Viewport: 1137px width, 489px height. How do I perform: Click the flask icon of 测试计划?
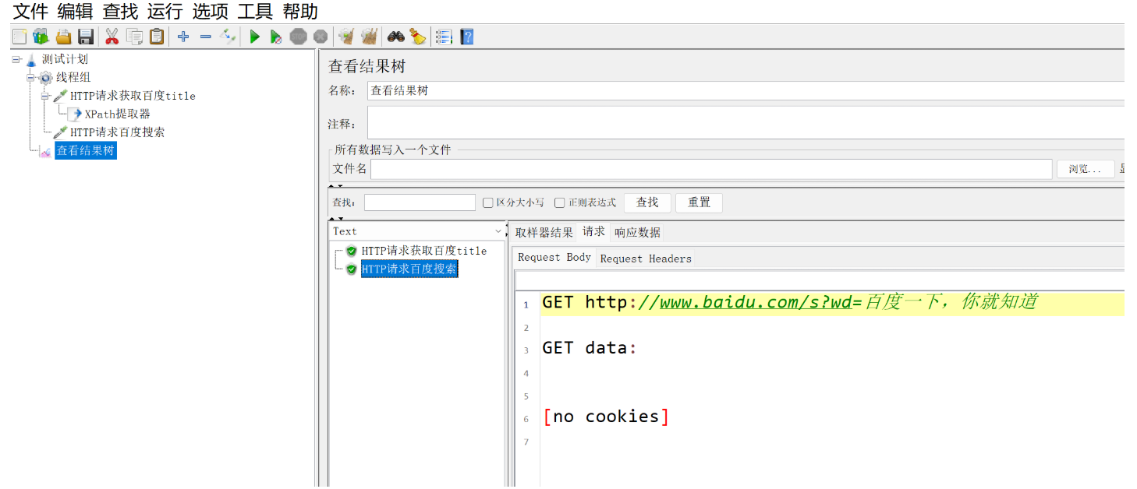(x=31, y=60)
